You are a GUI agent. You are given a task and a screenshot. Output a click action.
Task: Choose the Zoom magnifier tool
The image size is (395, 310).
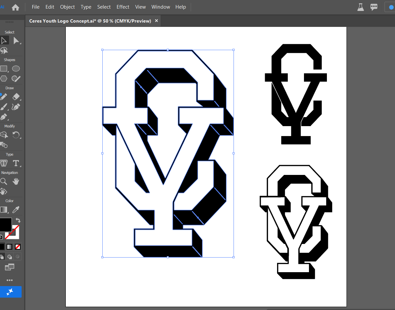tap(4, 182)
